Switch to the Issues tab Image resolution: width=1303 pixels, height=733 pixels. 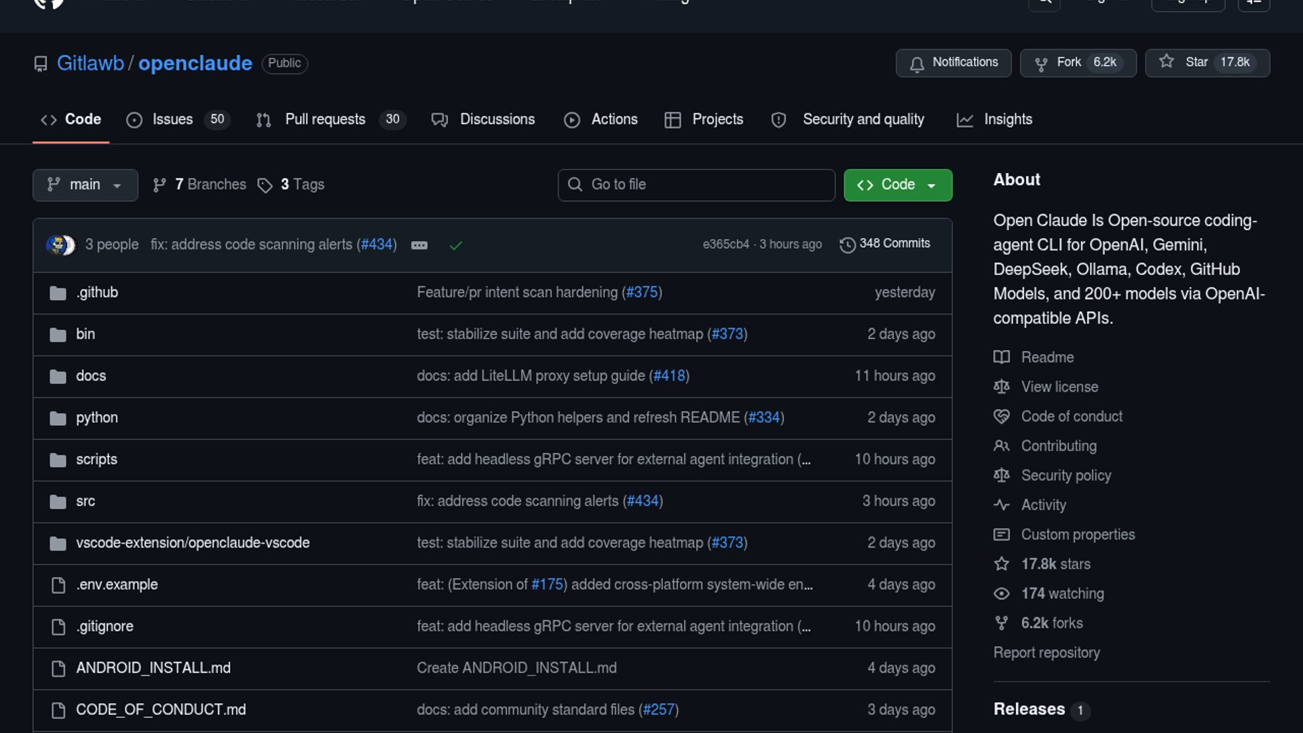(172, 119)
